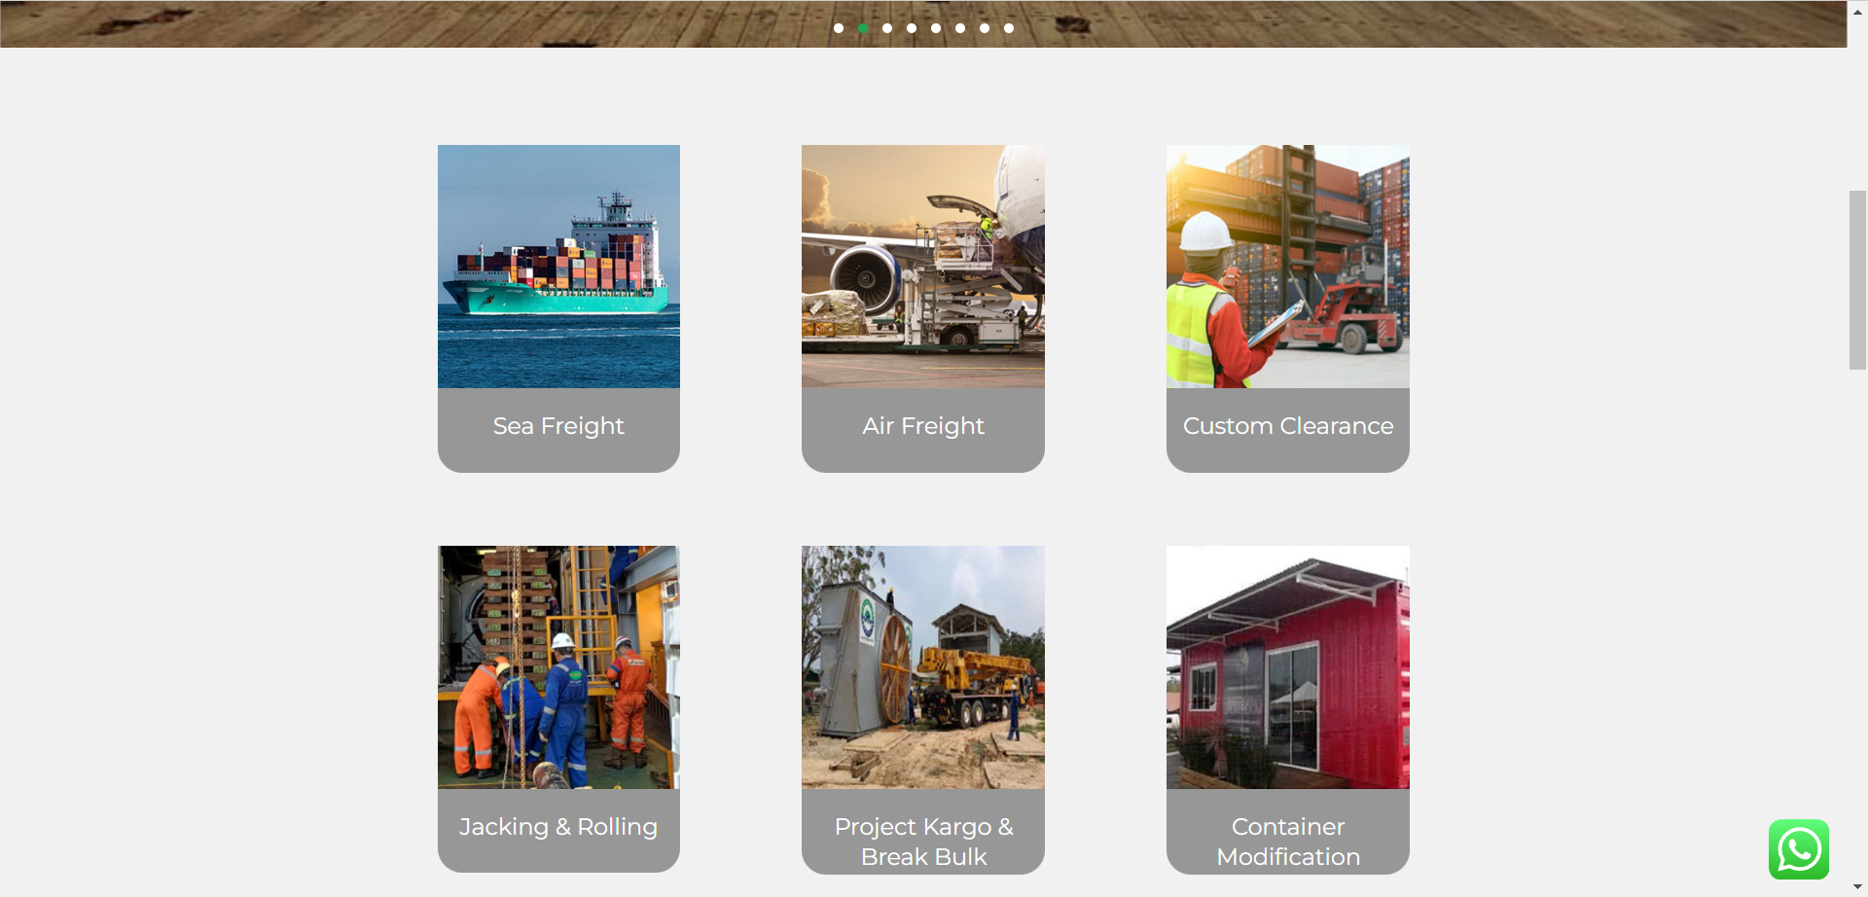Screen dimensions: 1868x897
Task: Select the sixth carousel slide dot
Action: 960,28
